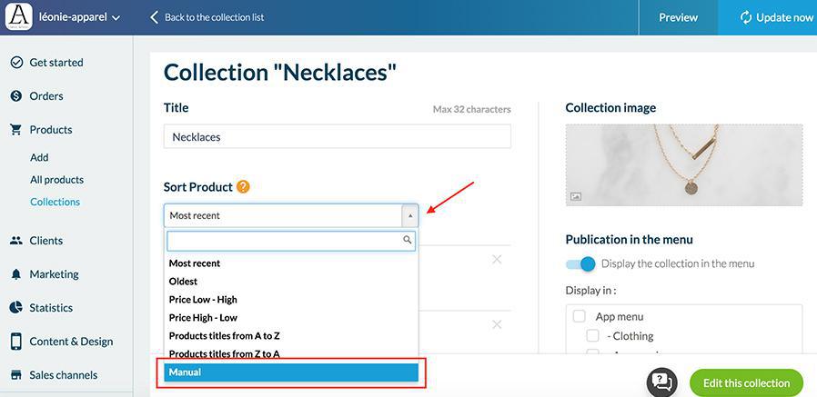Click the Orders dollar icon
Image resolution: width=817 pixels, height=397 pixels.
pyautogui.click(x=15, y=96)
